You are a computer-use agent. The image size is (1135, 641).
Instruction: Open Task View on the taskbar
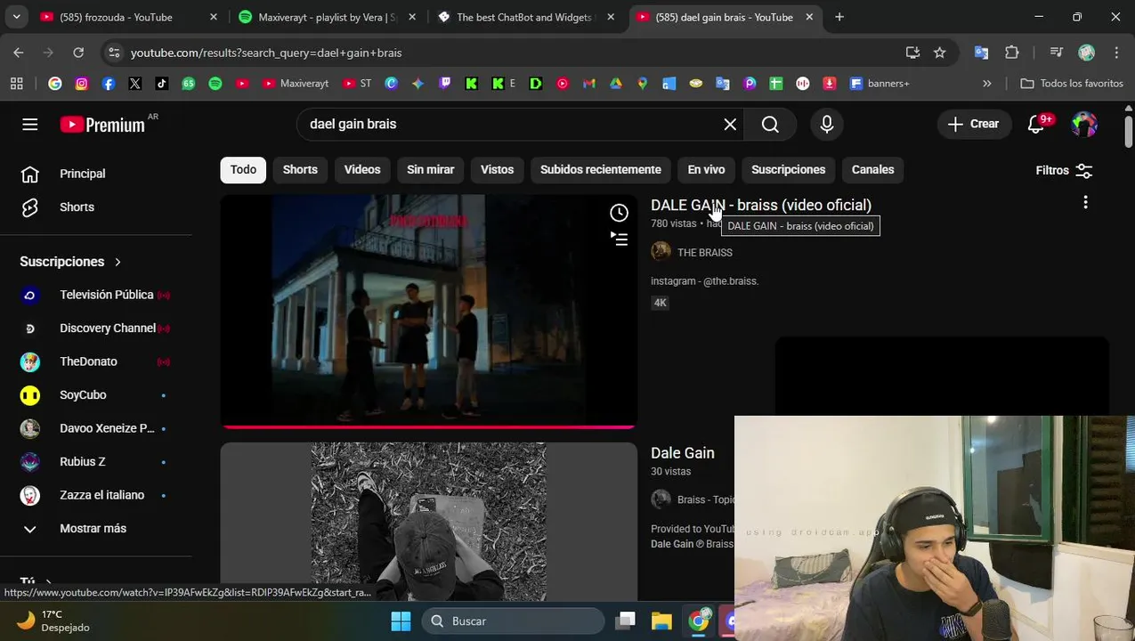[x=626, y=621]
